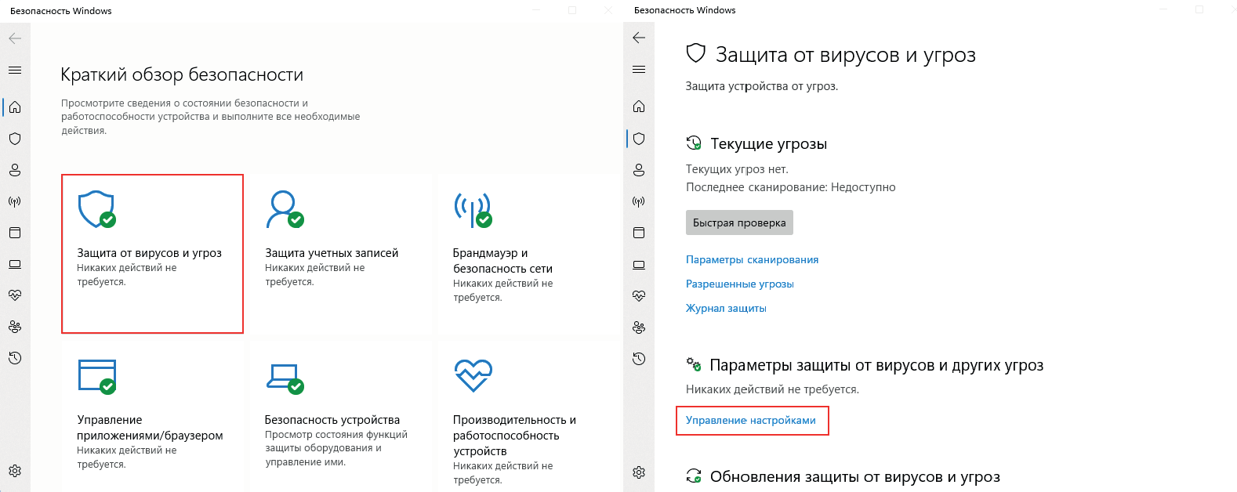1237x492 pixels.
Task: Open the account protection icon in the left sidebar
Action: coord(15,170)
